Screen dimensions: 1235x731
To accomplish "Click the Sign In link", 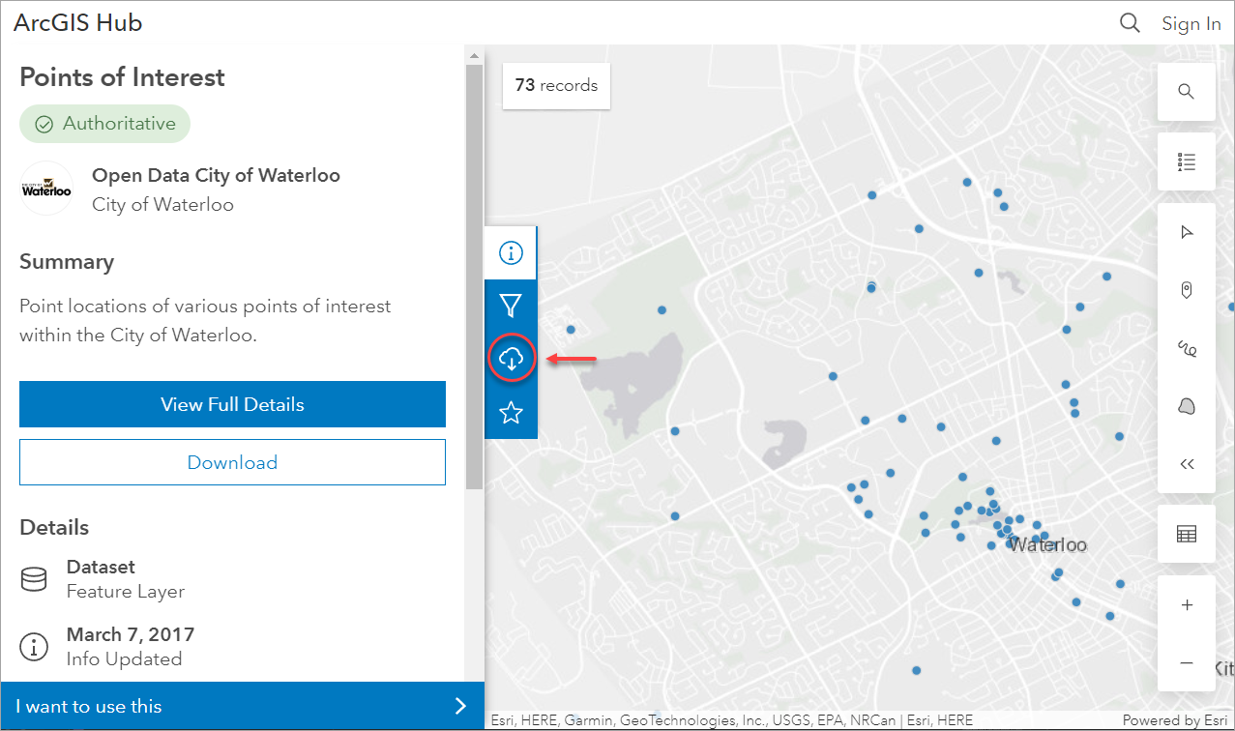I will (1191, 24).
